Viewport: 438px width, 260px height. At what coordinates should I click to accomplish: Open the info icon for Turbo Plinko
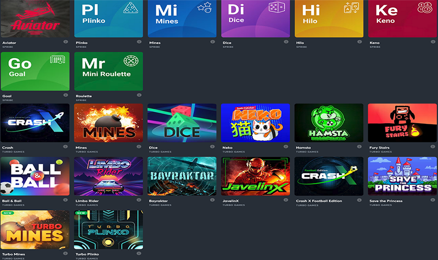tap(139, 253)
